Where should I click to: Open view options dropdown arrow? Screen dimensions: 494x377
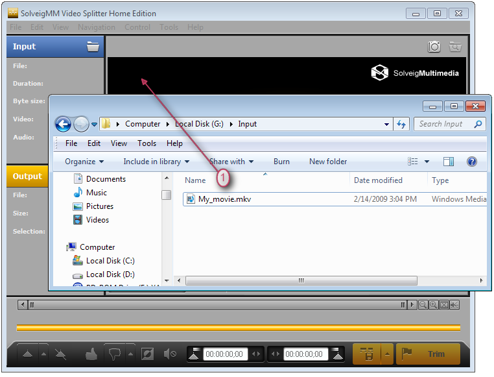tap(427, 162)
